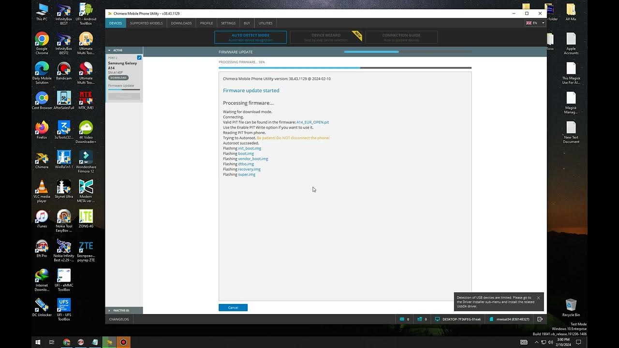Screen dimensions: 619x348
Task: Click the init_boot.img filename
Action: (250, 148)
